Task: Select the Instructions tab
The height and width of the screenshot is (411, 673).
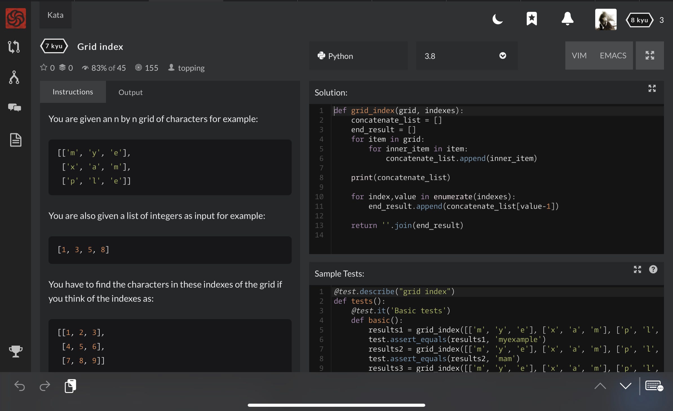Action: 73,92
